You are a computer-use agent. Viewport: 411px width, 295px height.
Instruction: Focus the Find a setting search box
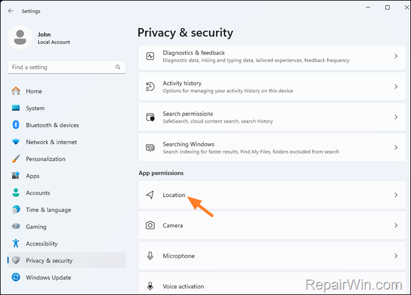[x=60, y=67]
